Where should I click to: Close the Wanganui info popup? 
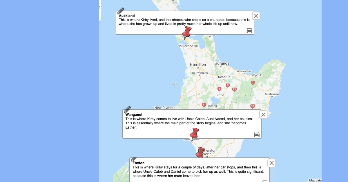point(263,115)
